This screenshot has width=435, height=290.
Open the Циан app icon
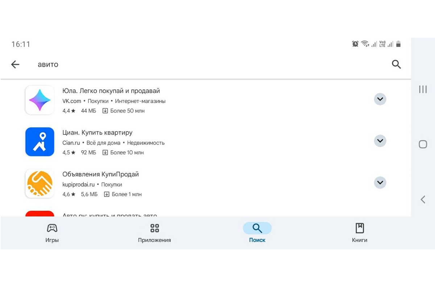click(40, 142)
